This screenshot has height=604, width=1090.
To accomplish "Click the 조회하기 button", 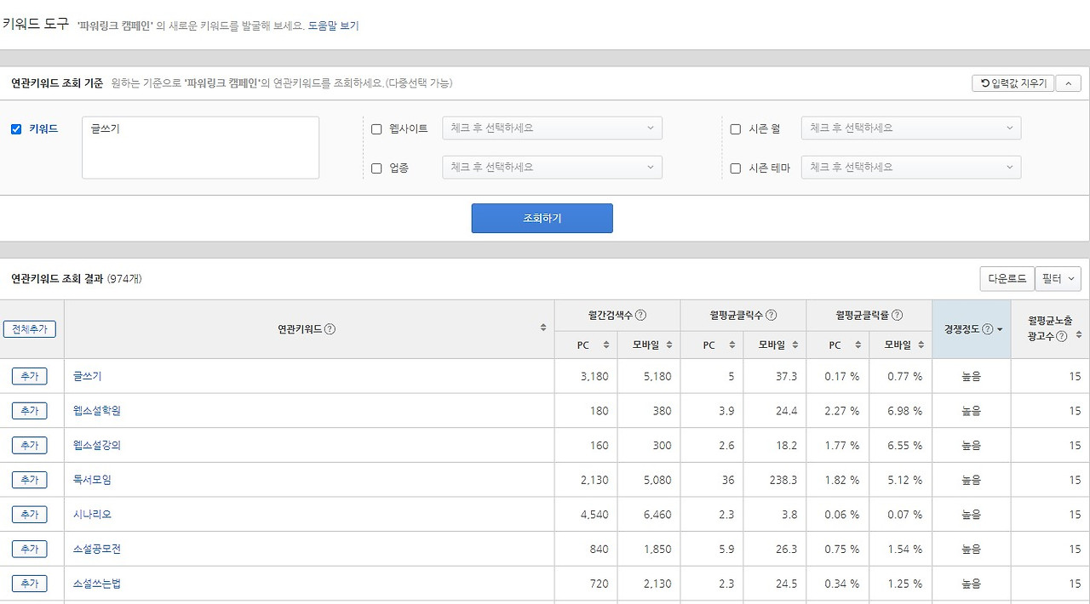I will [542, 219].
